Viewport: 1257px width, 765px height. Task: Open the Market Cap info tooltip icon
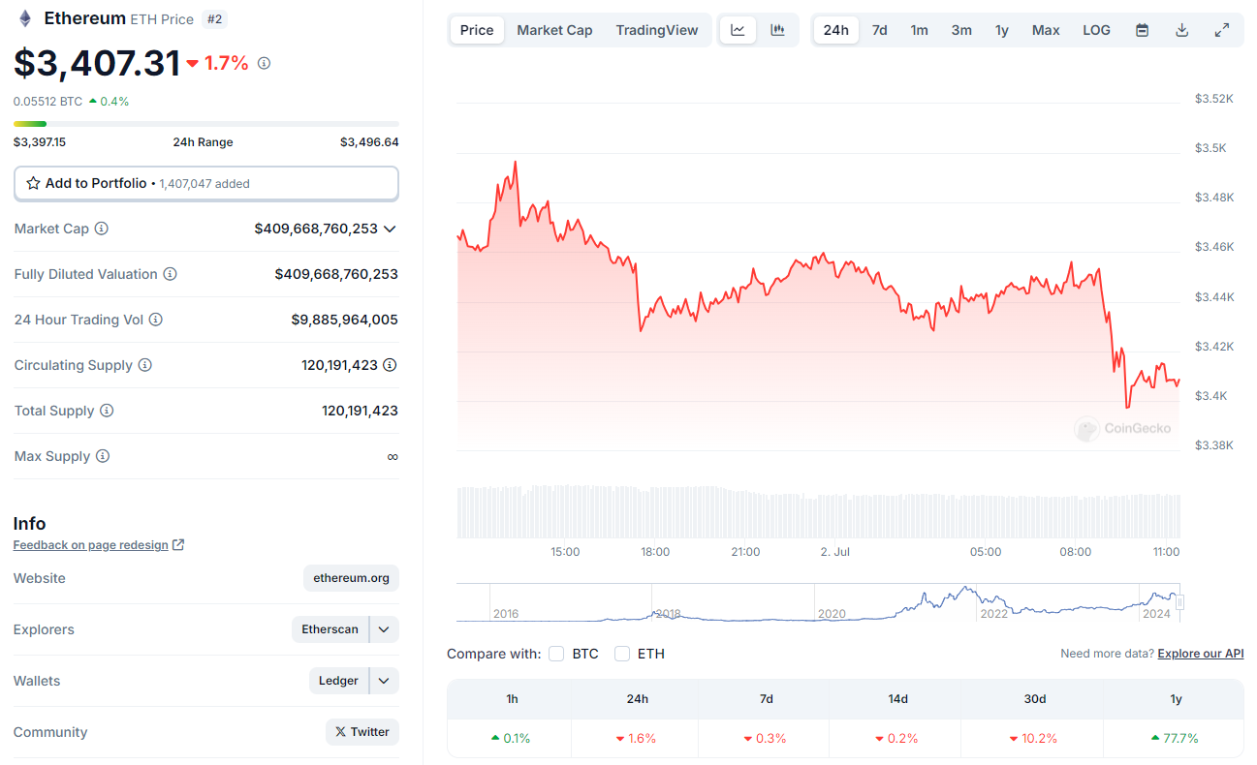[102, 229]
